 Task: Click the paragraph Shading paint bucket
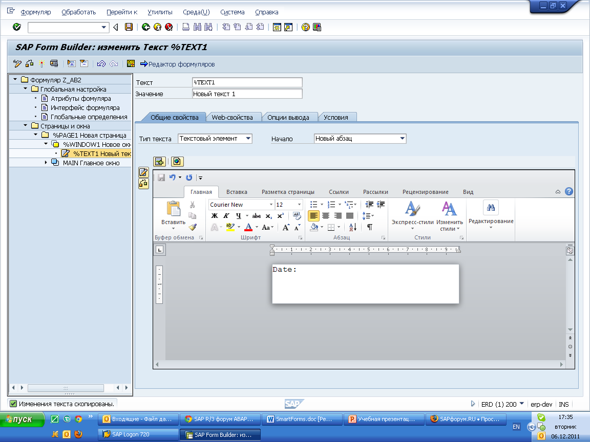(x=314, y=227)
